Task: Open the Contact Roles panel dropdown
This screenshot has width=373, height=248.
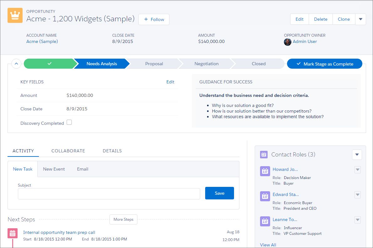Action: [357, 155]
